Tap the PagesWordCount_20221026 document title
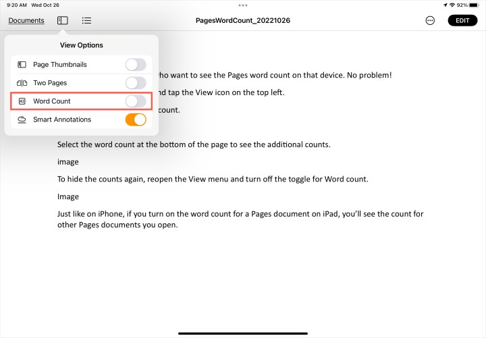Viewport: 486px width, 338px height. coord(243,20)
